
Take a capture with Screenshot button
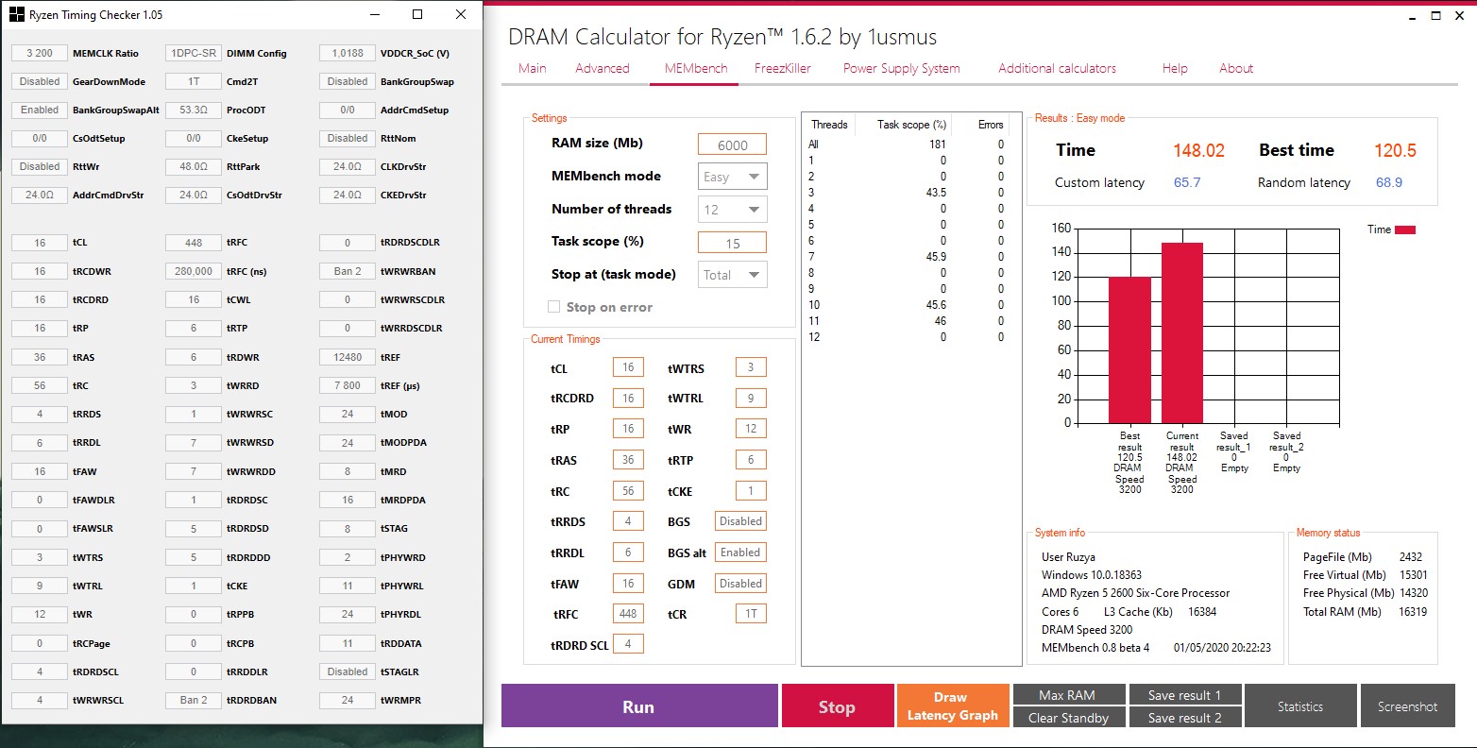1408,706
